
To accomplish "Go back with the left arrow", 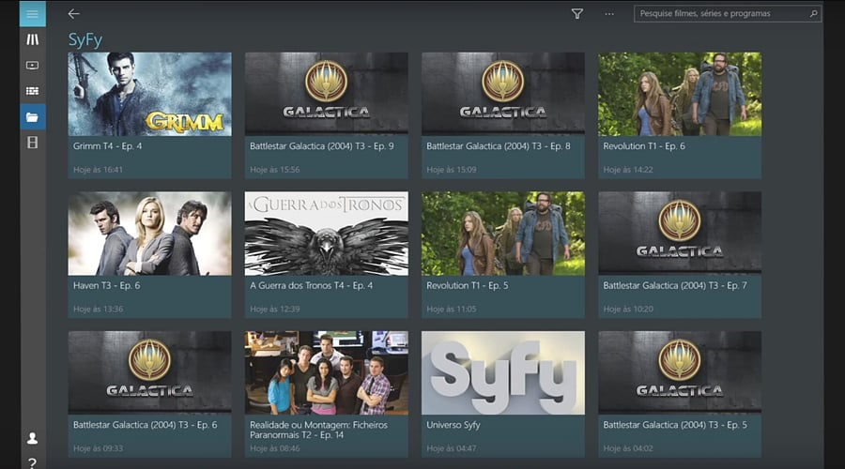I will [x=74, y=14].
